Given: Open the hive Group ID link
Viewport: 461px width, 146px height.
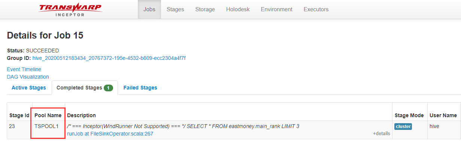Looking at the screenshot, I should 109,58.
